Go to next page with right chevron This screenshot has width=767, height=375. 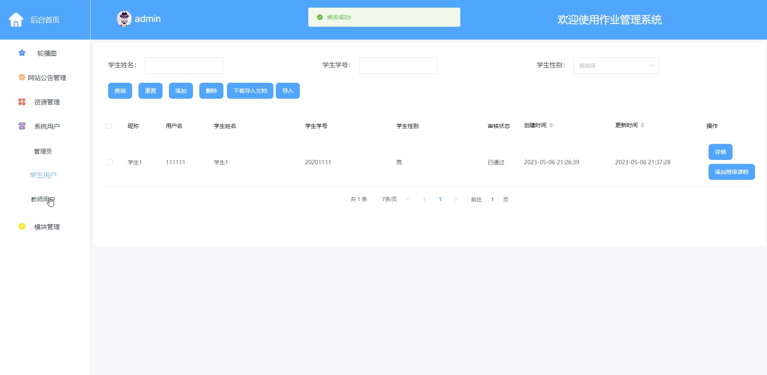coord(456,199)
